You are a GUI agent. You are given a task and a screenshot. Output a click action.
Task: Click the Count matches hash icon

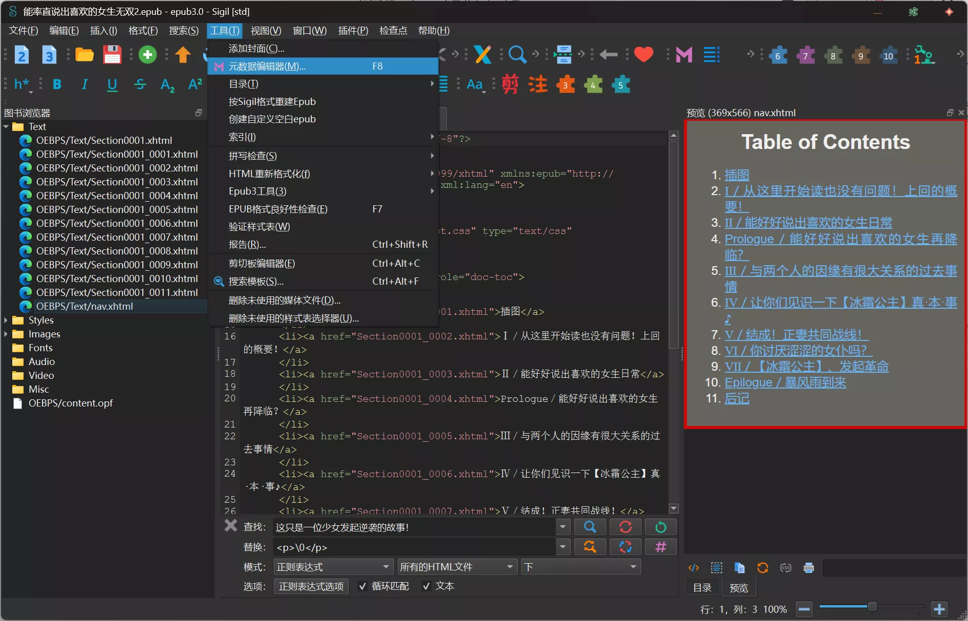pos(660,547)
